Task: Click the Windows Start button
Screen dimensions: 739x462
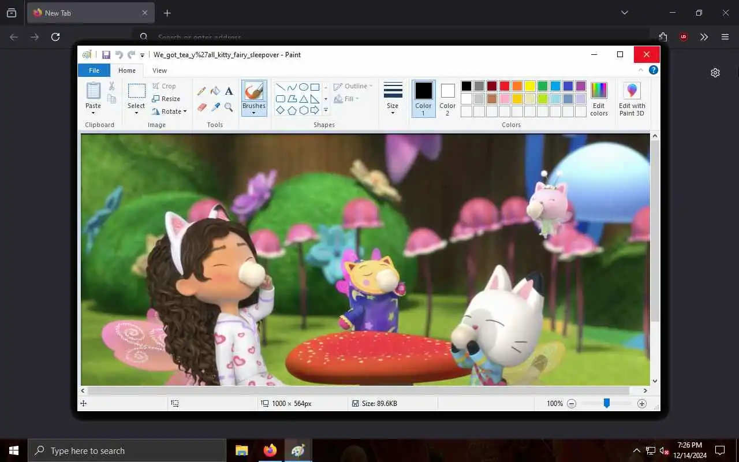Action: click(x=14, y=450)
